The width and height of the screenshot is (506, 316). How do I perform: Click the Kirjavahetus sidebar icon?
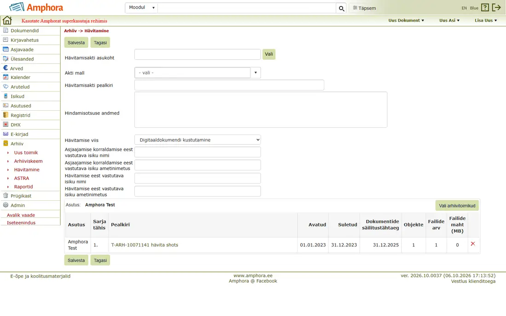pos(6,39)
